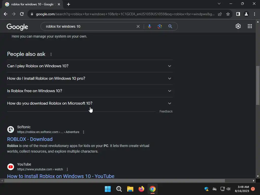Expand 'Can I play Roblox on Windows 10?'
Viewport: 260px width, 195px height.
tap(90, 66)
